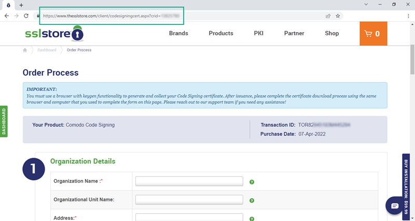Click the padlock site info icon
The height and width of the screenshot is (221, 415).
pos(38,16)
